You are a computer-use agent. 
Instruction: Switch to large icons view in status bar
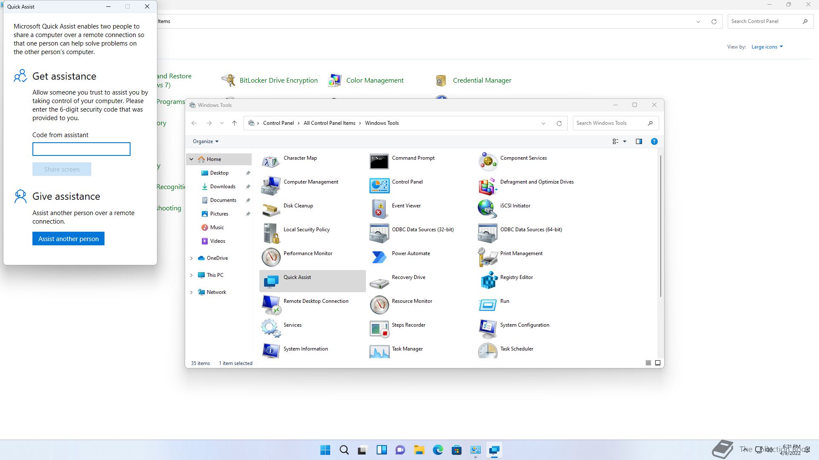(x=658, y=363)
